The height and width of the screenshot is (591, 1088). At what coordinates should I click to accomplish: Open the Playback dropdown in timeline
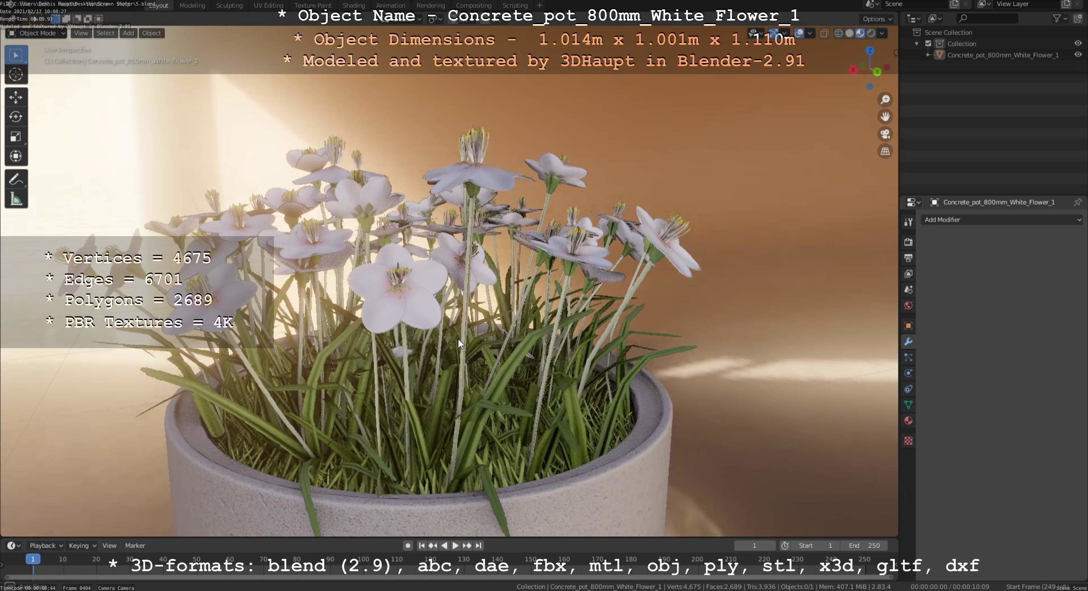(x=46, y=546)
